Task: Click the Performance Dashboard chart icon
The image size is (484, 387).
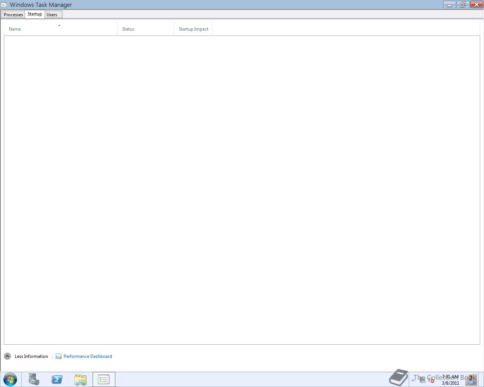Action: coord(59,356)
